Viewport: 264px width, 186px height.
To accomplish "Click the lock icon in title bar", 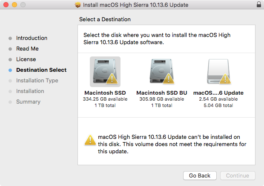I will 259,5.
